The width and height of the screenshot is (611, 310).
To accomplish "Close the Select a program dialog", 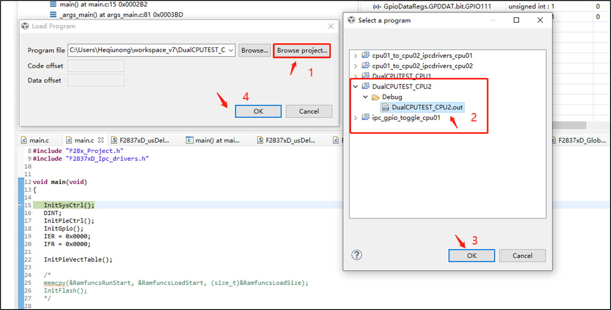I will coord(540,20).
